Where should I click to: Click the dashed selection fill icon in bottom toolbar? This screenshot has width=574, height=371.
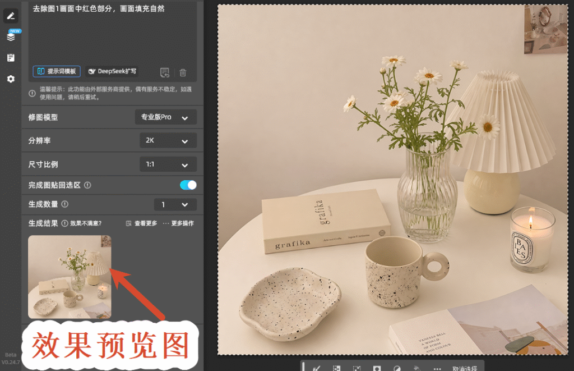point(336,368)
